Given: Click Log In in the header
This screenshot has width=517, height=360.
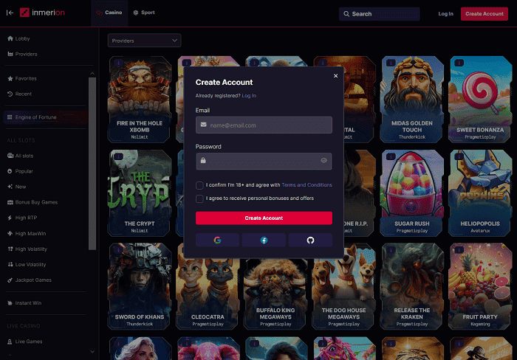Looking at the screenshot, I should (x=445, y=14).
